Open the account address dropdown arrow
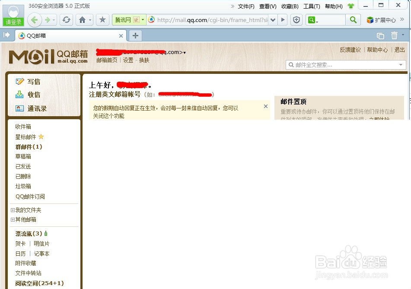The height and width of the screenshot is (289, 411). (185, 53)
